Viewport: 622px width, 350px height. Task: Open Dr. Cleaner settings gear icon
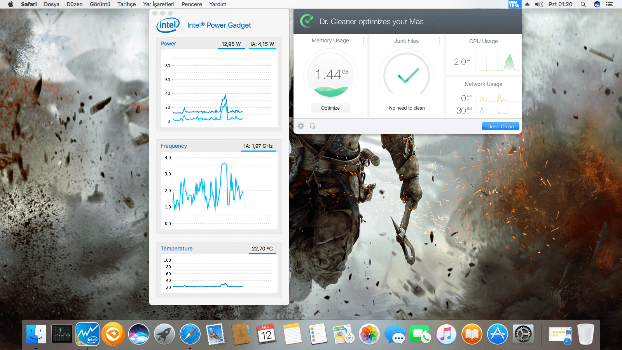301,126
